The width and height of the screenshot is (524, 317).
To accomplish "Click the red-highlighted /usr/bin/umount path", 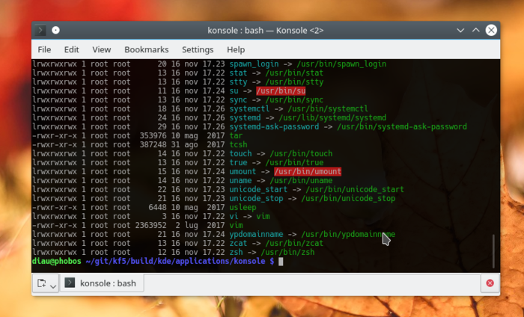I will pyautogui.click(x=308, y=171).
